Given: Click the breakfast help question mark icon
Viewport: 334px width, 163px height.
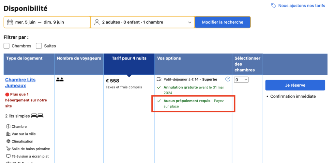Looking at the screenshot, I should 228,79.
